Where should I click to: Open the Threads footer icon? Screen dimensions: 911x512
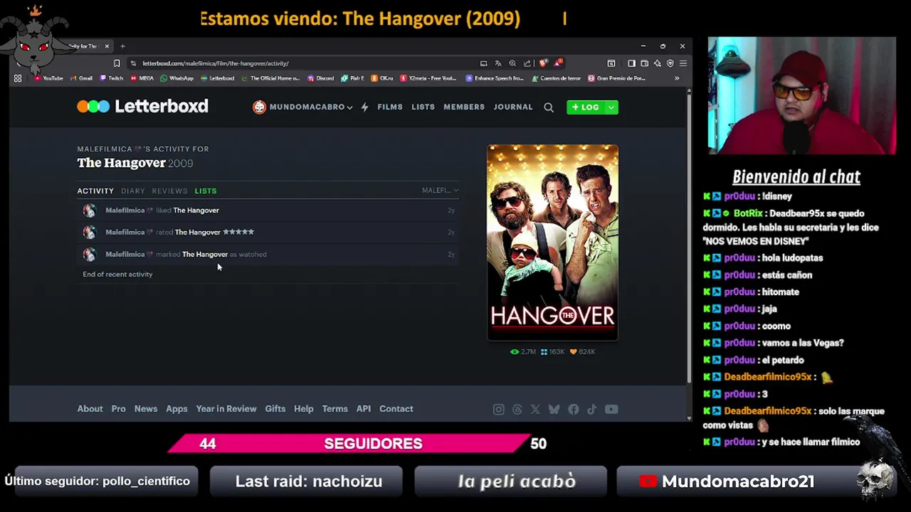point(517,409)
